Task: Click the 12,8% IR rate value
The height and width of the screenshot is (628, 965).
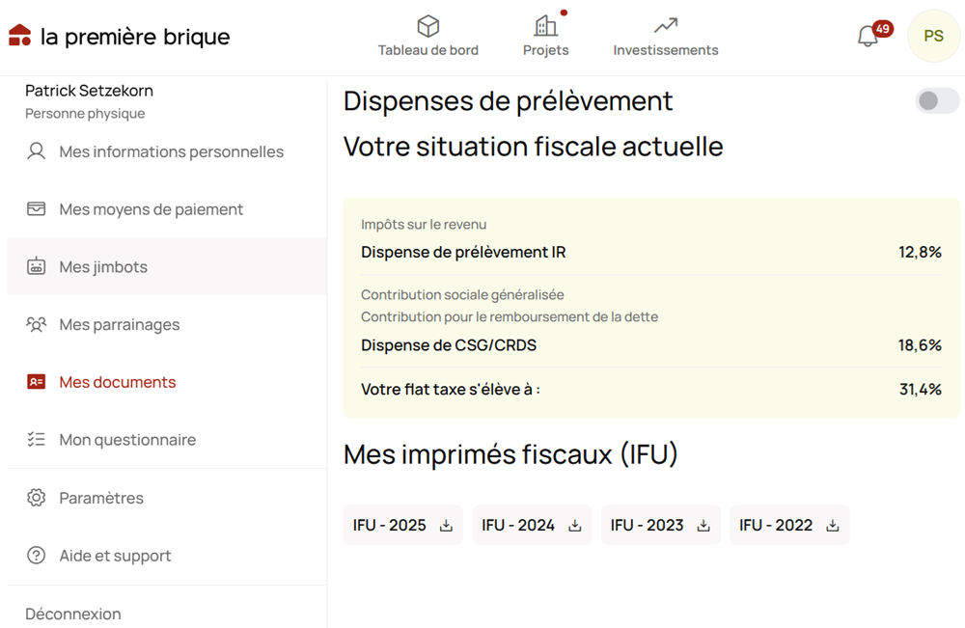Action: click(x=920, y=252)
